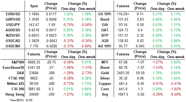Click the Gold futures price 3403.20
This screenshot has height=102, width=186.
pyautogui.click(x=123, y=73)
